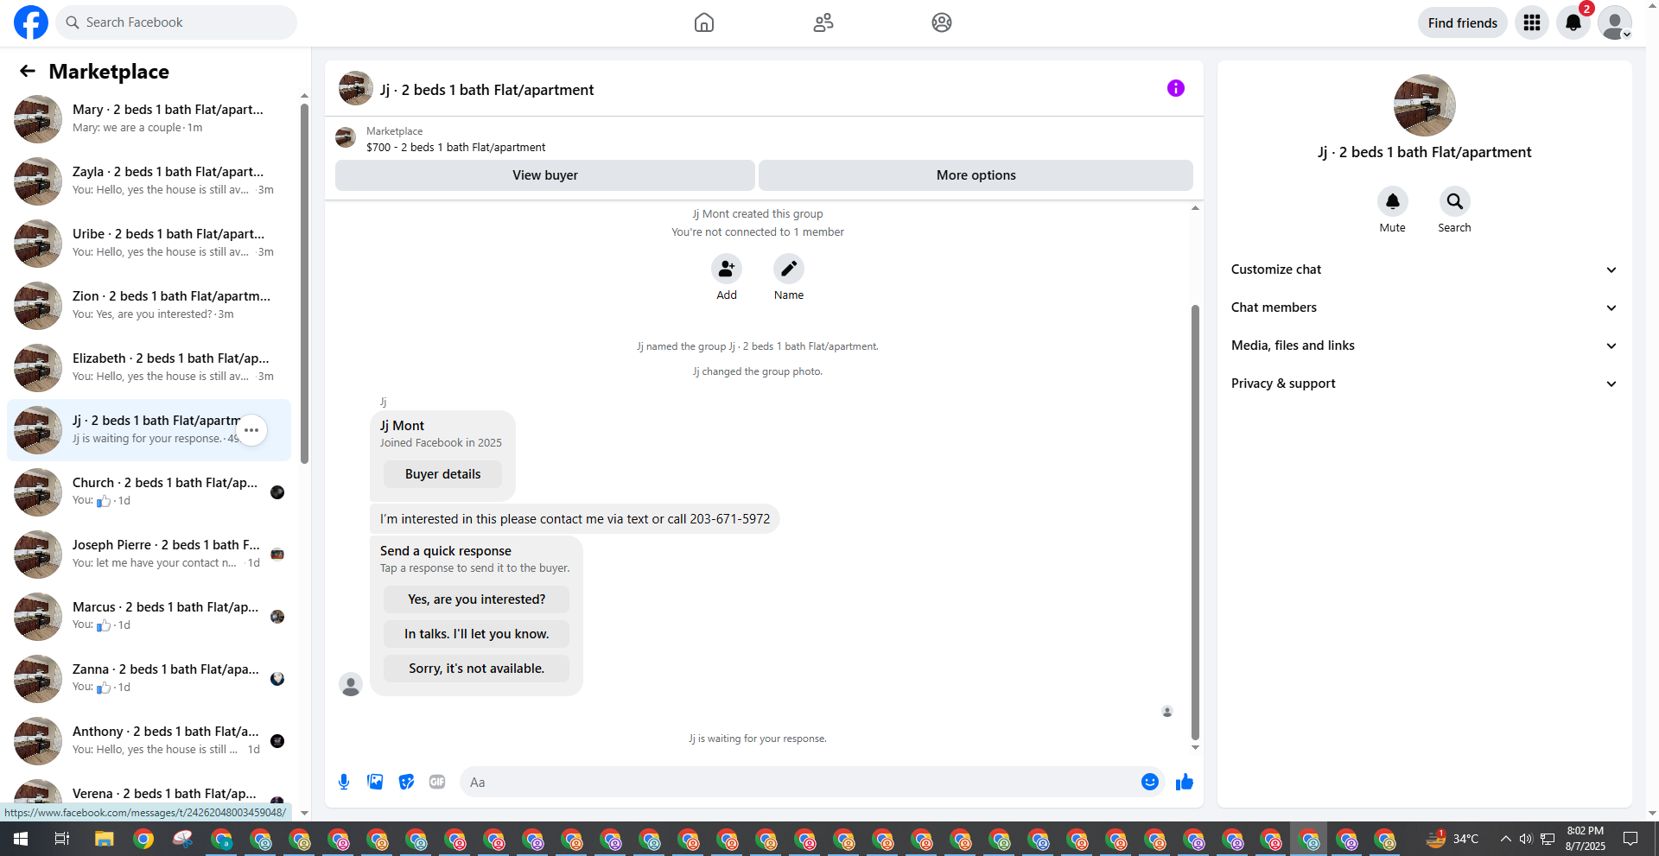Show hidden system tray icons chevron
This screenshot has height=856, width=1659.
(1505, 839)
